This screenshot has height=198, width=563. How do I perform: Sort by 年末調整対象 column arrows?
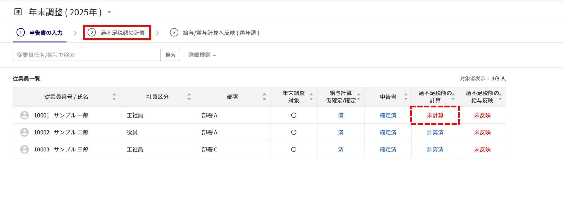click(x=311, y=97)
